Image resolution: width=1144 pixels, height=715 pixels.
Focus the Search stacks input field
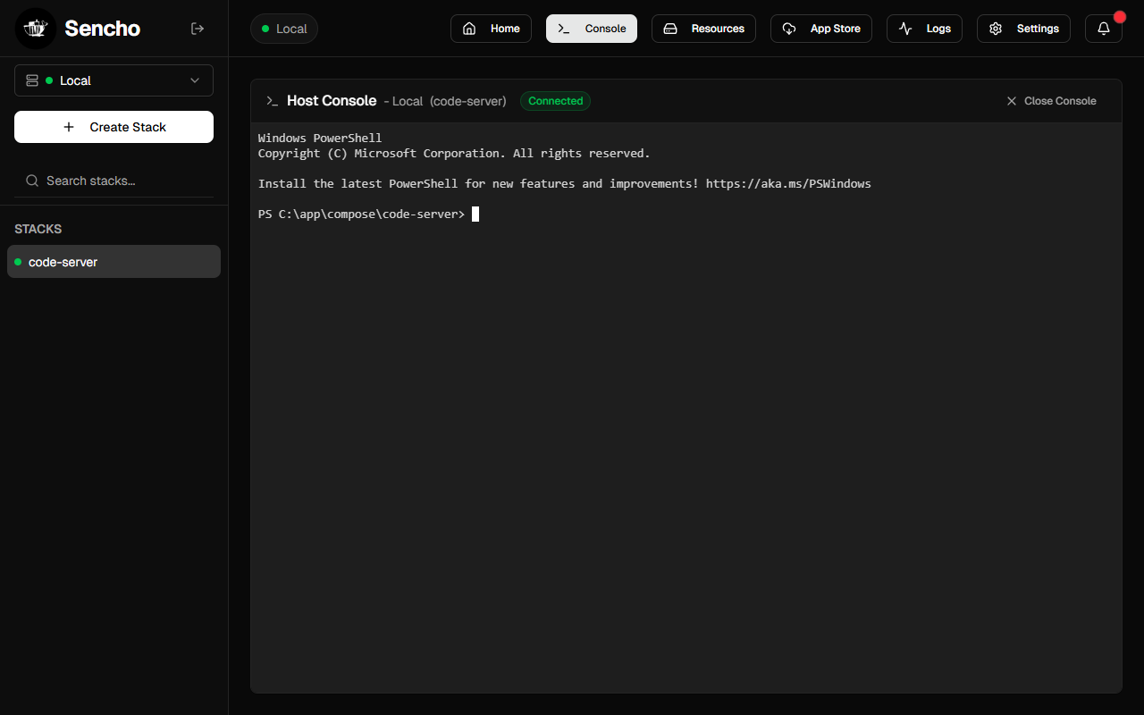(x=114, y=181)
